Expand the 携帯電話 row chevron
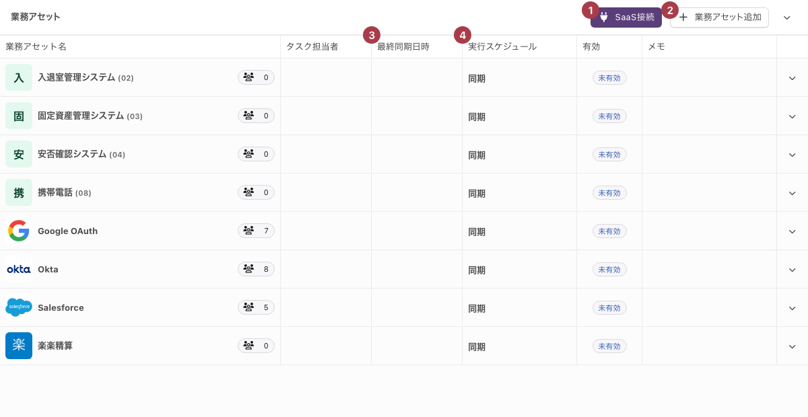 point(792,193)
